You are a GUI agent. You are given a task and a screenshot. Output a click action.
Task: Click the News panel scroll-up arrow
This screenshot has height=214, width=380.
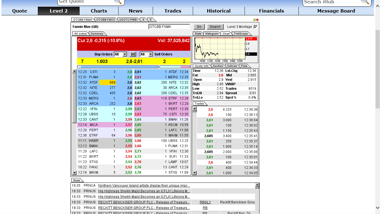click(257, 185)
